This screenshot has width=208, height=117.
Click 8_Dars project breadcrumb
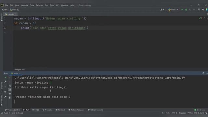coord(5,10)
